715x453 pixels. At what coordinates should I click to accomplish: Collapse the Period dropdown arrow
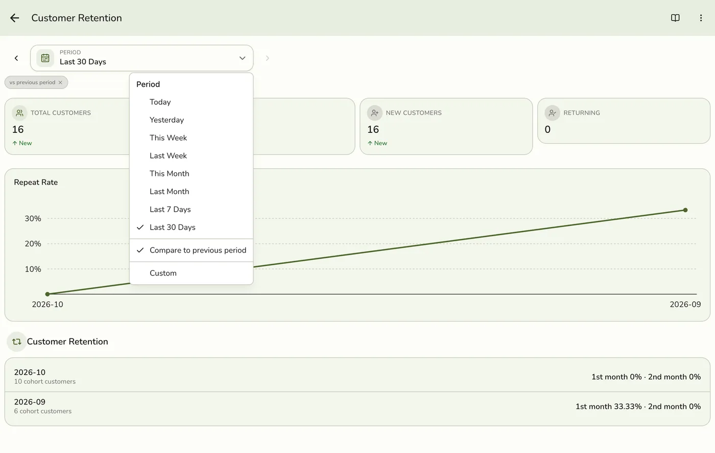tap(243, 58)
